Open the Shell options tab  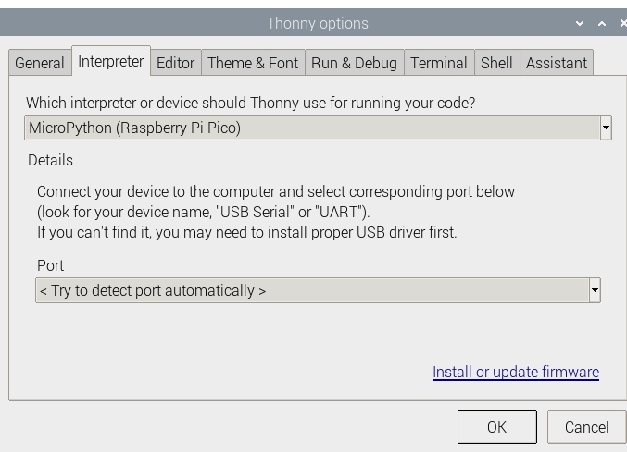tap(496, 63)
